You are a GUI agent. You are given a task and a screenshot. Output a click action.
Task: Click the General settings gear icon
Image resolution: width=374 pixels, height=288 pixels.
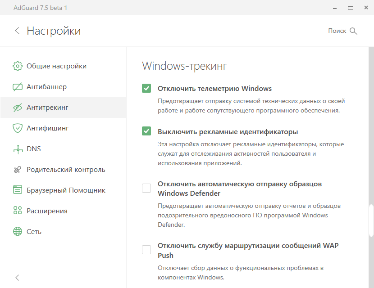pyautogui.click(x=18, y=66)
